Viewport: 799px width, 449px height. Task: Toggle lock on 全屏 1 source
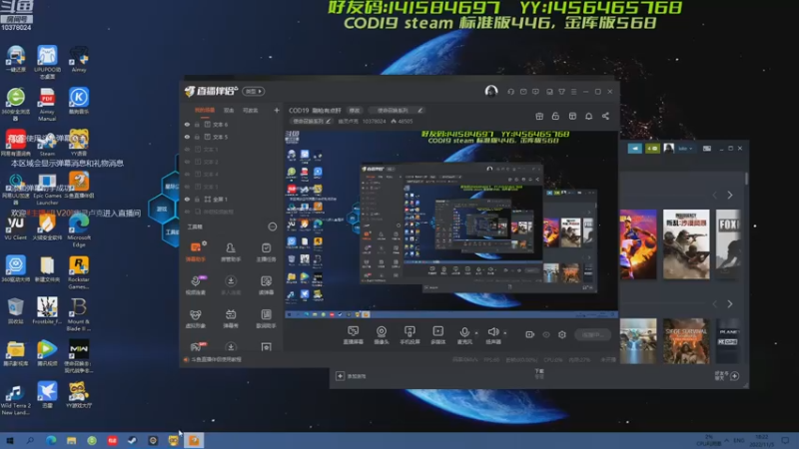coord(197,199)
